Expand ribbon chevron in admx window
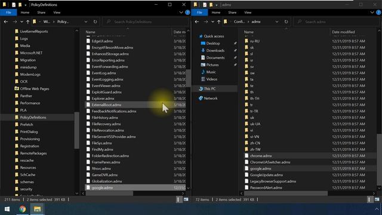Image resolution: width=382 pixels, height=215 pixels. click(x=372, y=13)
